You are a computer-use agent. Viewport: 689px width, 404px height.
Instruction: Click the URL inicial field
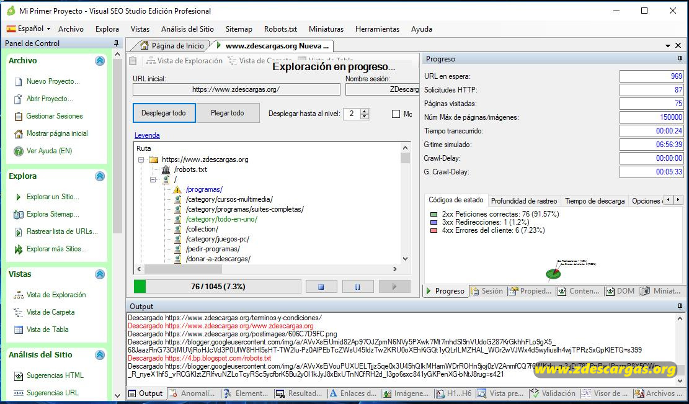[x=236, y=89]
